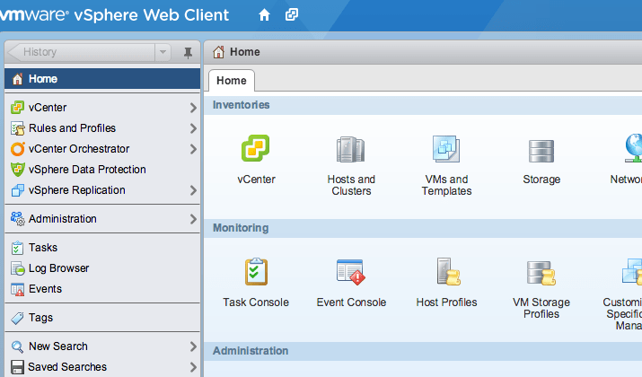Click the Tasks sidebar icon
Image resolution: width=642 pixels, height=377 pixels.
(x=17, y=248)
